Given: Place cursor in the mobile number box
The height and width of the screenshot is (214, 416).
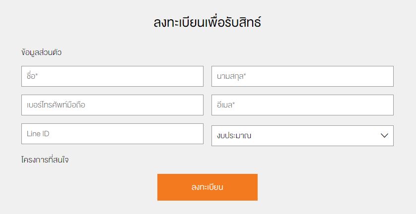Looking at the screenshot, I should coord(112,105).
